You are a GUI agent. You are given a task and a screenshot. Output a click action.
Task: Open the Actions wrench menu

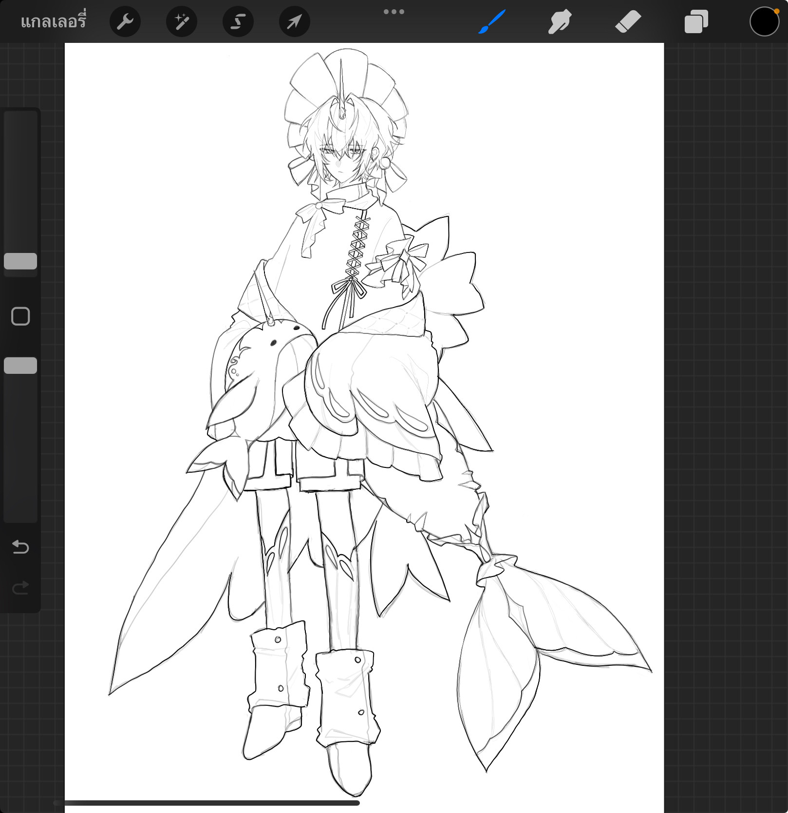pyautogui.click(x=125, y=21)
